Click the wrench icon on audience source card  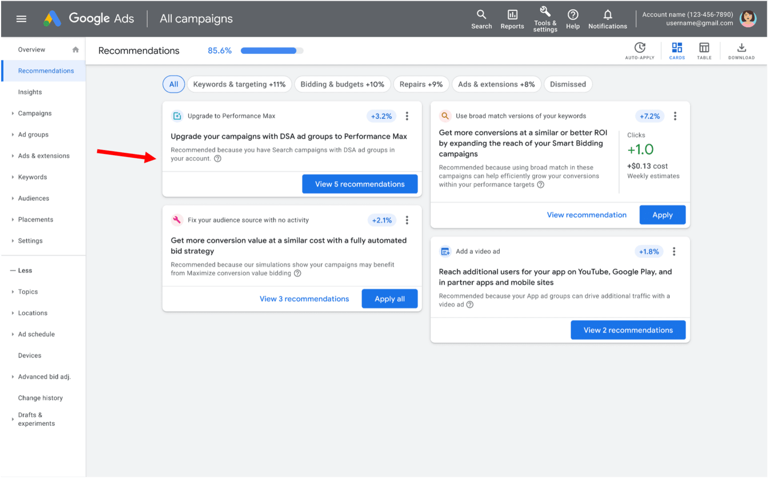177,220
